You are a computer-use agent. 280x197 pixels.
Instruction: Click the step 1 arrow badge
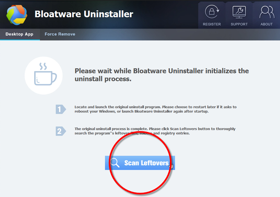61,109
